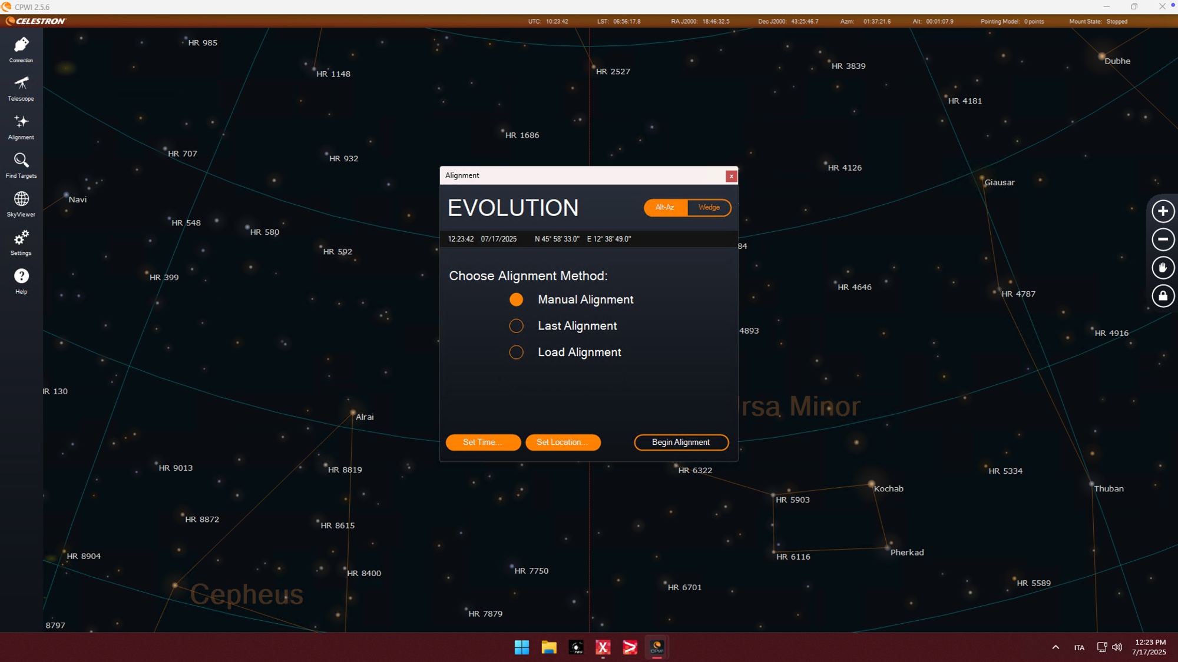The image size is (1178, 662).
Task: Click the Mount State Stopped status
Action: [1098, 22]
